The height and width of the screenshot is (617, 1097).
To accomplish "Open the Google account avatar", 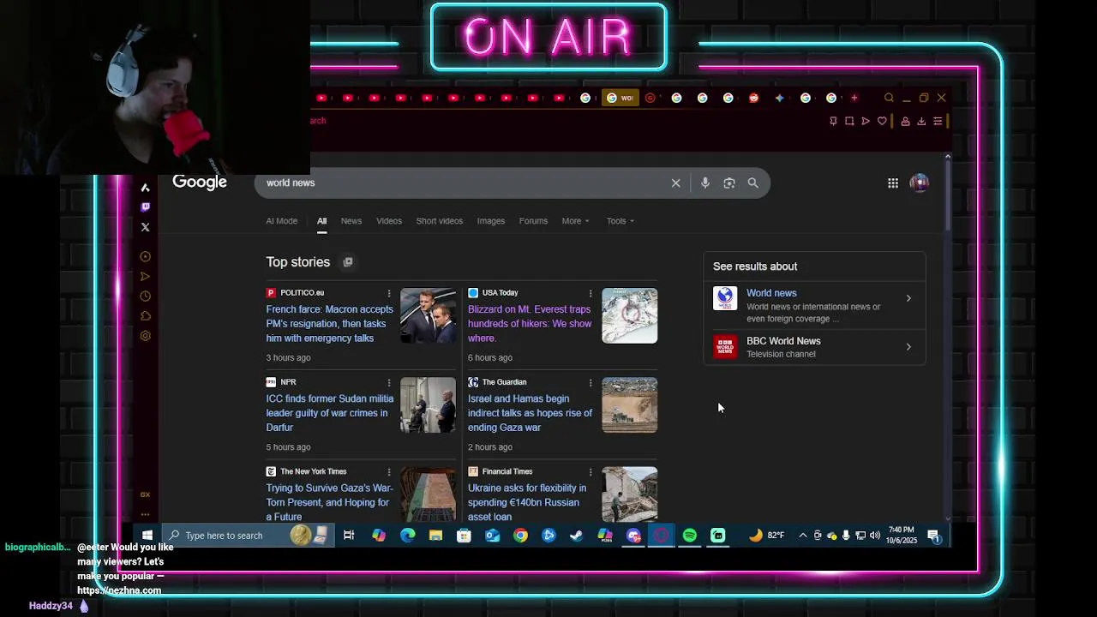I will click(x=919, y=183).
